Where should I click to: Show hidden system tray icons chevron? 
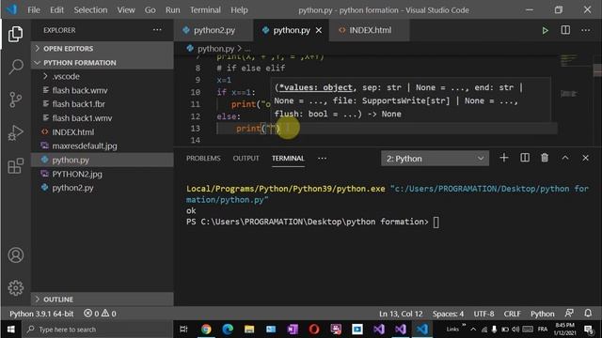[473, 330]
